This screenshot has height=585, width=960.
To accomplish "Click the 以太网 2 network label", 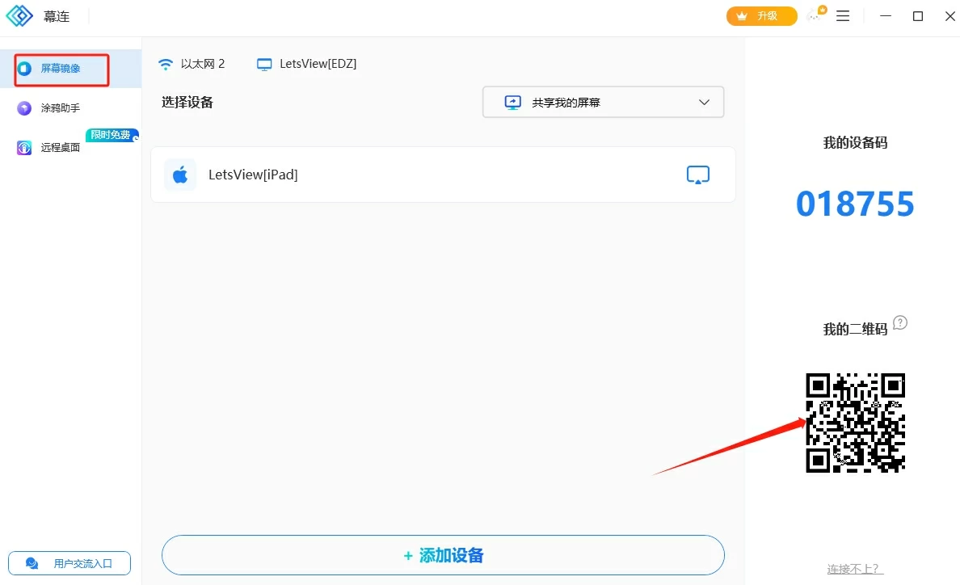I will coord(203,64).
